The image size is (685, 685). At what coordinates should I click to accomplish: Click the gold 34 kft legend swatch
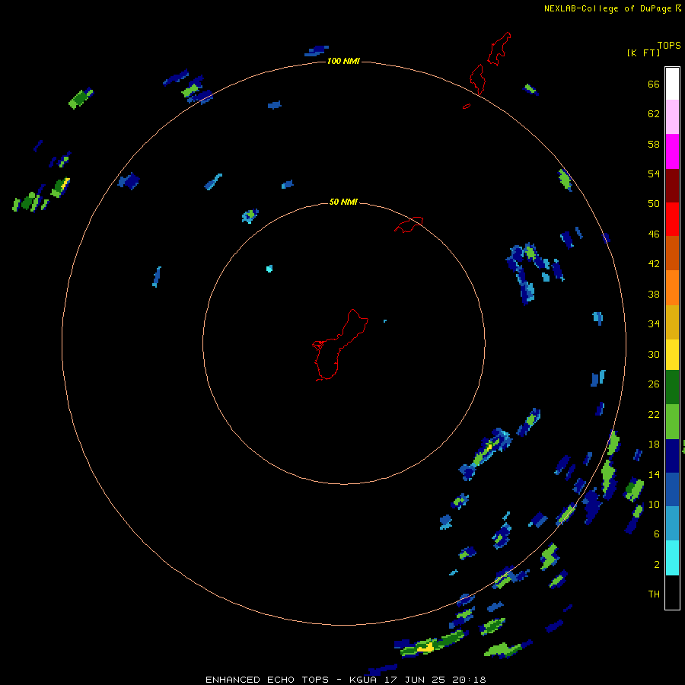[x=672, y=322]
